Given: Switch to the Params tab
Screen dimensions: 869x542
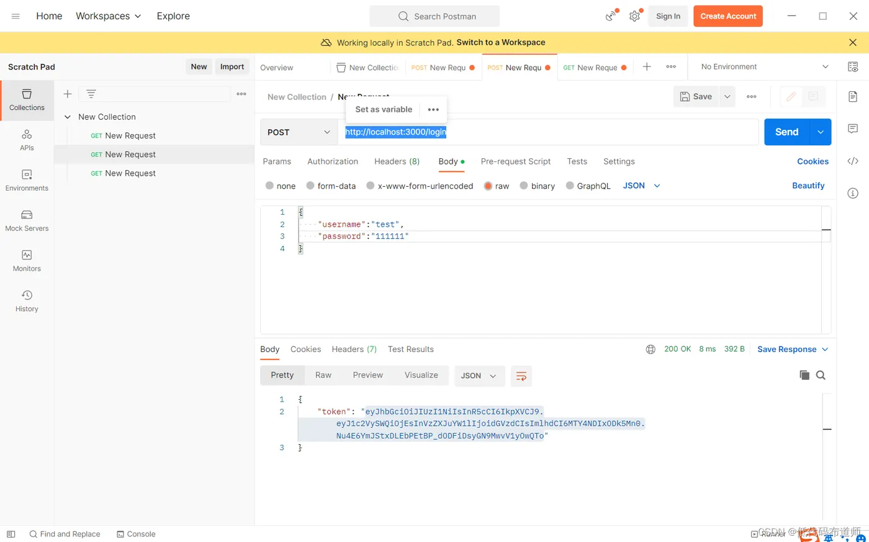Looking at the screenshot, I should (x=277, y=161).
